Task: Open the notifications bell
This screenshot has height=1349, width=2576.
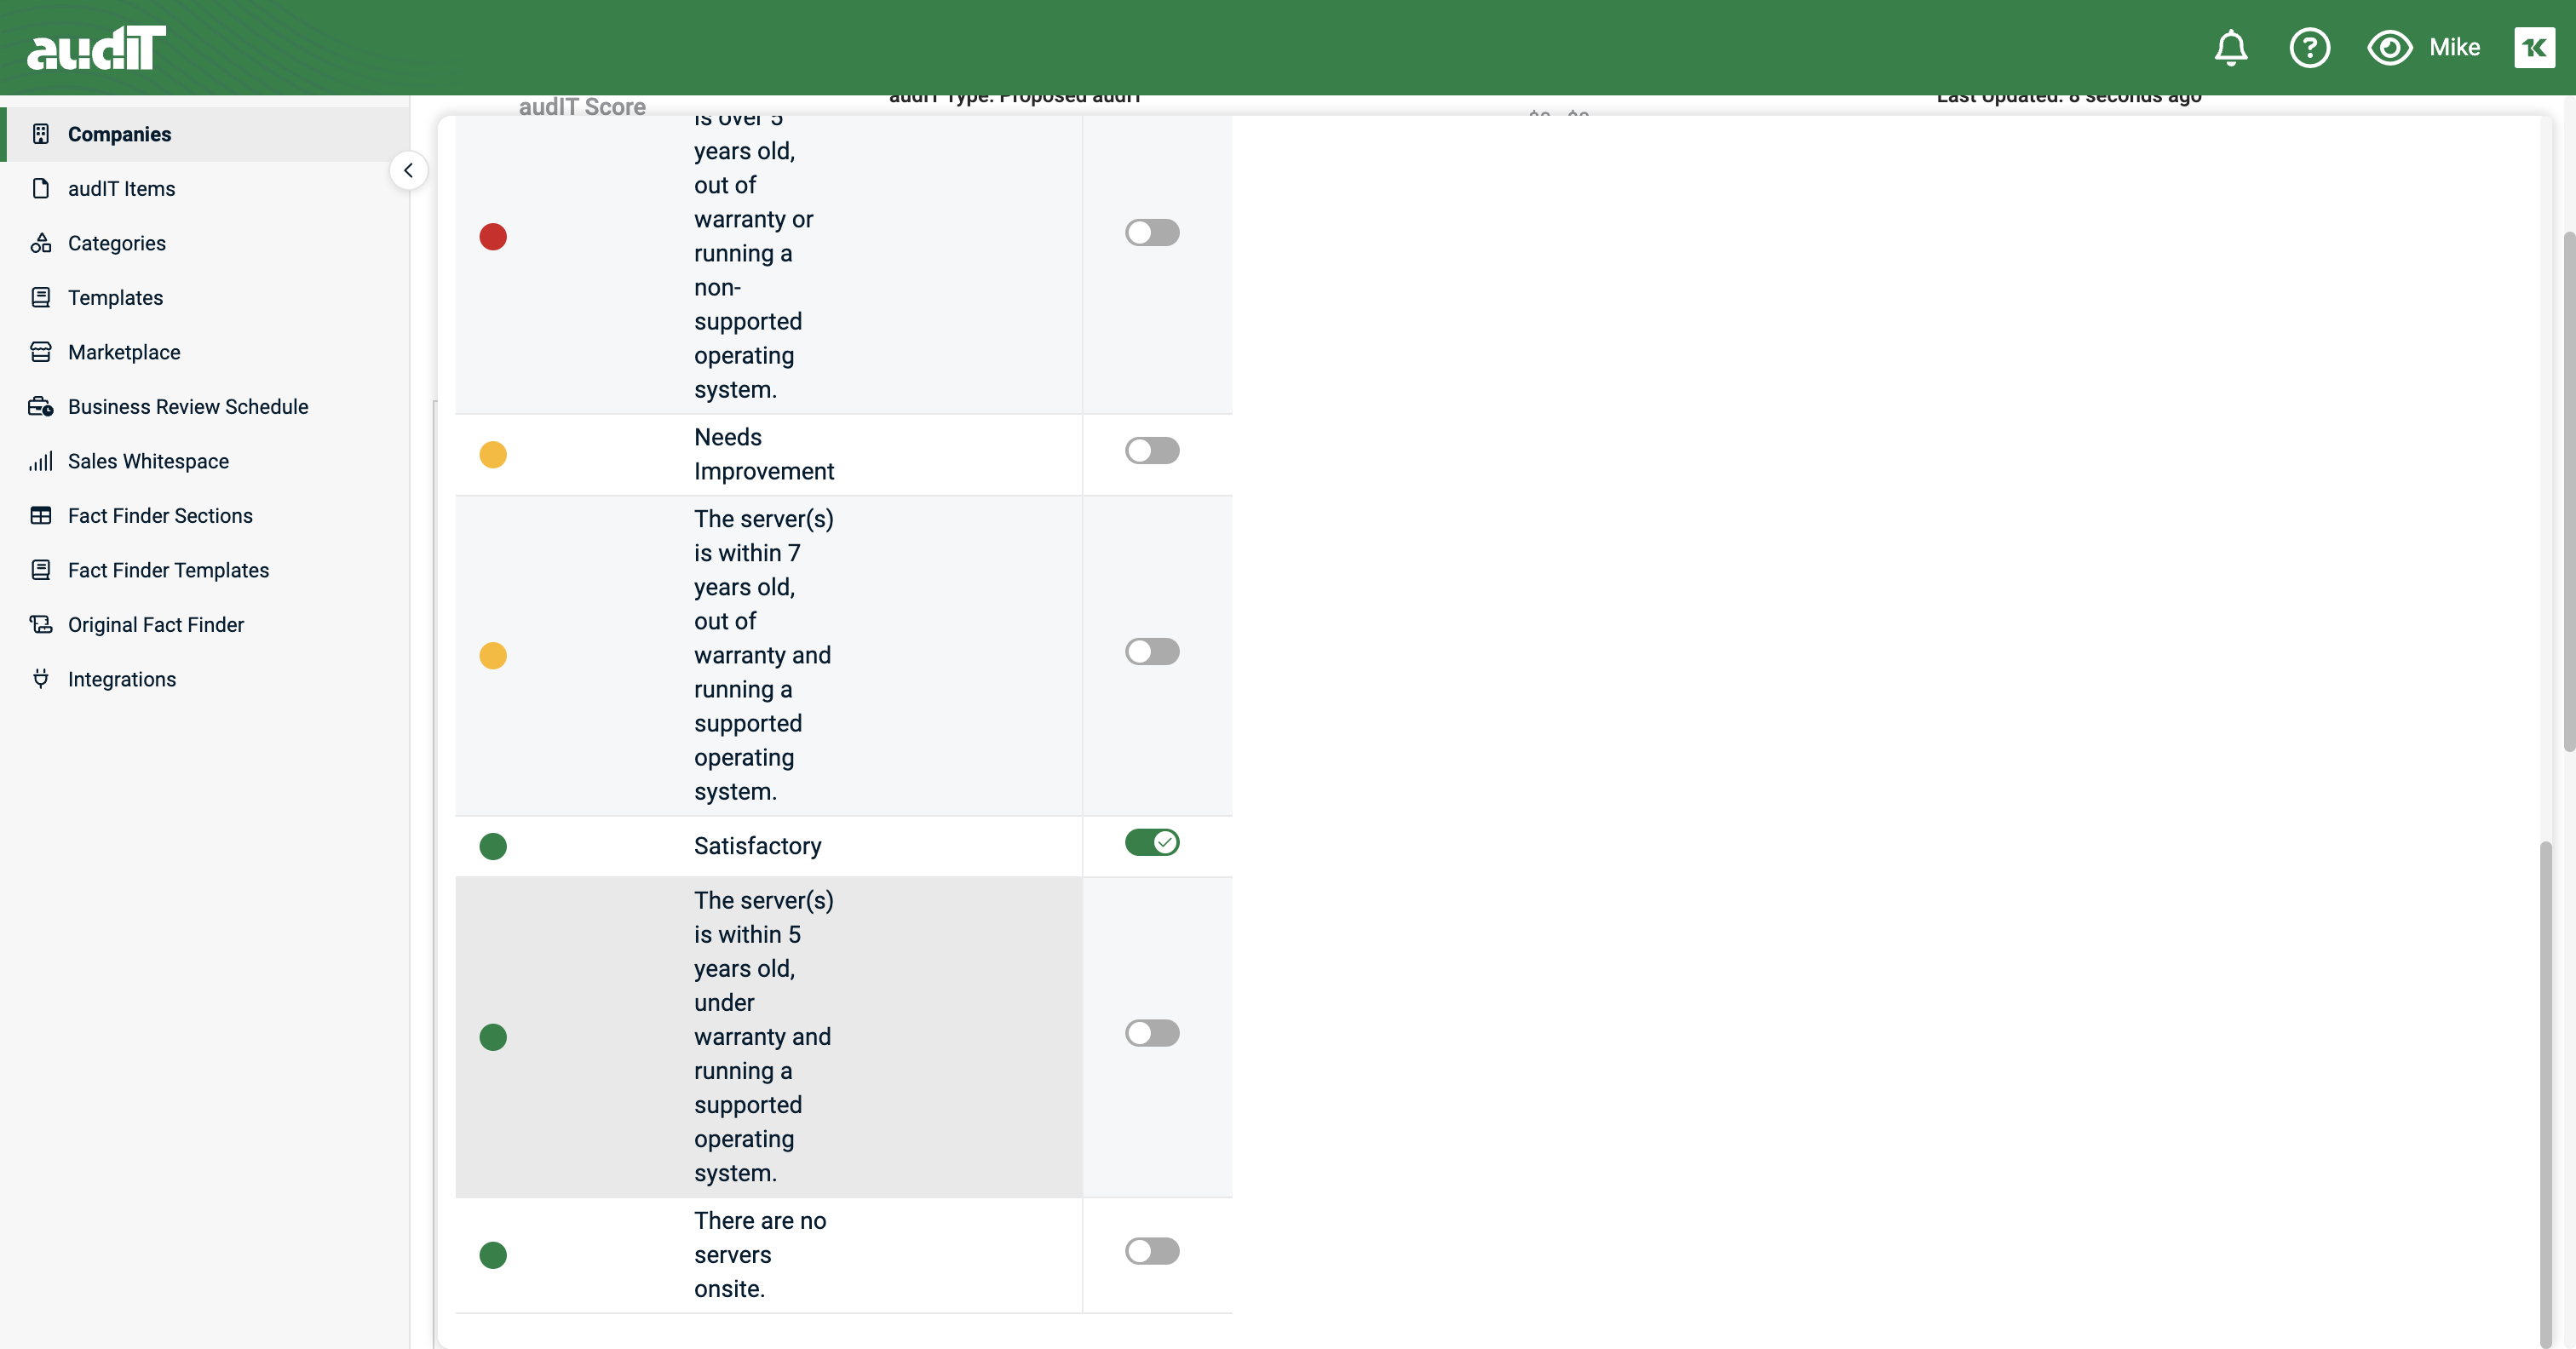Action: click(2231, 47)
